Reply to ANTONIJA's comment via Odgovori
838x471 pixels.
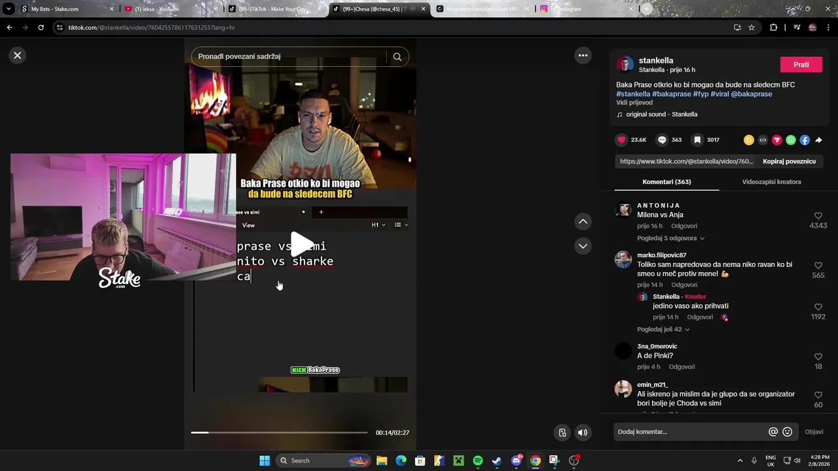684,226
